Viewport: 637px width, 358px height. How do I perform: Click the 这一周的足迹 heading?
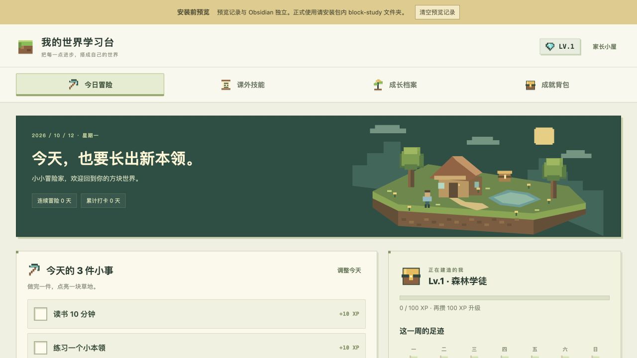pos(422,331)
